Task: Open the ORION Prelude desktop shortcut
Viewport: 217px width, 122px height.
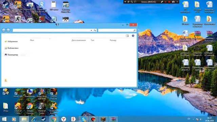Action: coord(54,94)
